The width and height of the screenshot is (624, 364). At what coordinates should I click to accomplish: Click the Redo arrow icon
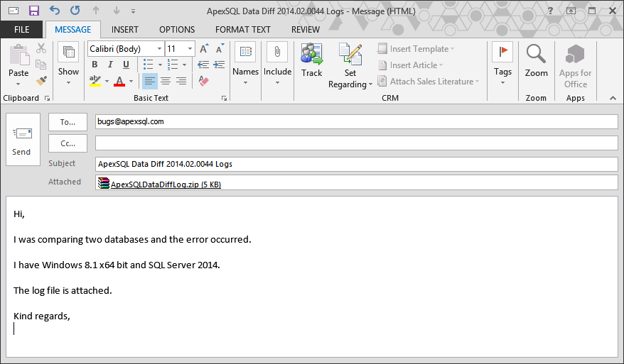[75, 11]
